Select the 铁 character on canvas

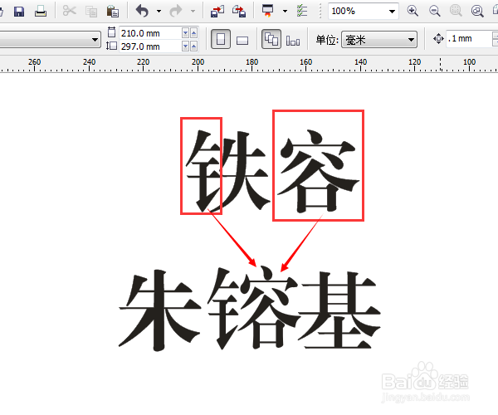tap(227, 170)
